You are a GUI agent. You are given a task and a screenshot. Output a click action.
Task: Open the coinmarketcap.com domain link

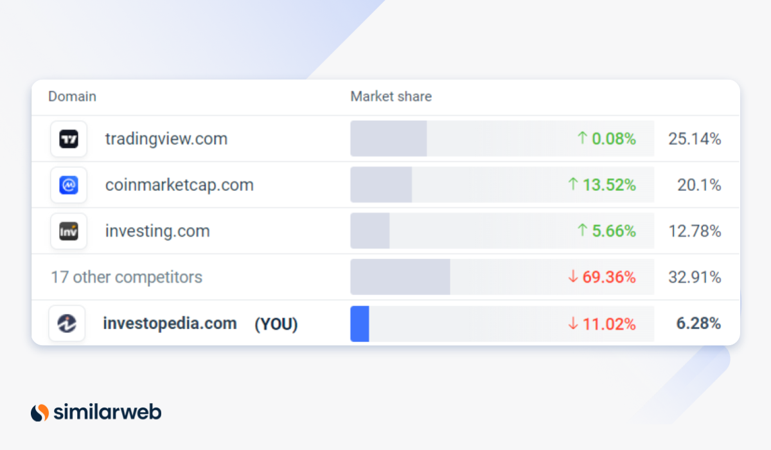(179, 185)
